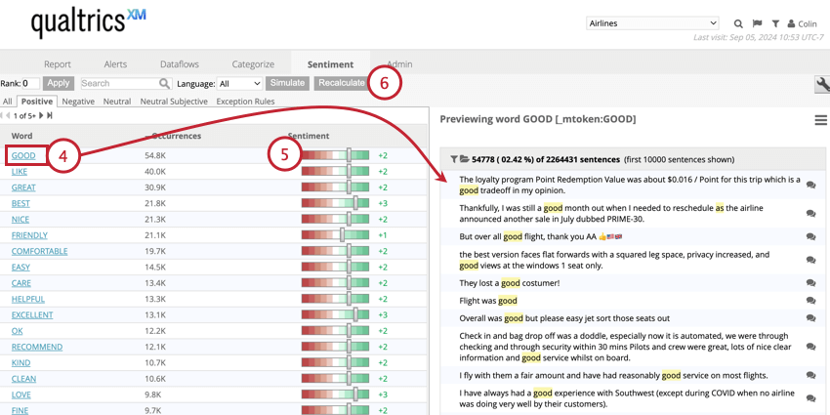Switch to the Categorize tab

click(253, 64)
